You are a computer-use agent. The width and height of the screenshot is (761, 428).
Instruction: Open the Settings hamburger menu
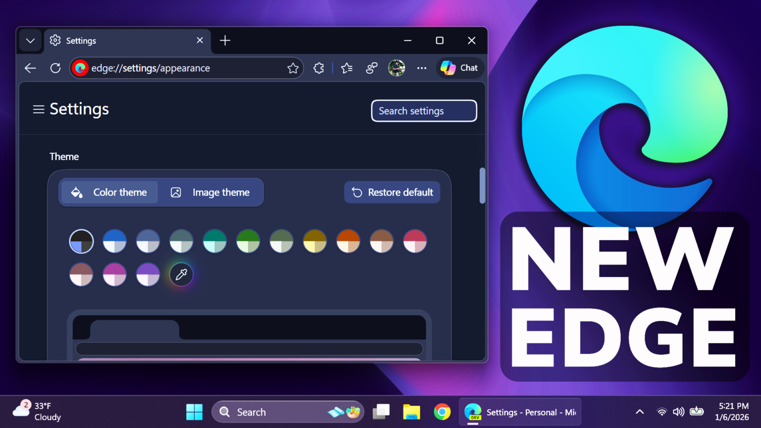point(38,109)
